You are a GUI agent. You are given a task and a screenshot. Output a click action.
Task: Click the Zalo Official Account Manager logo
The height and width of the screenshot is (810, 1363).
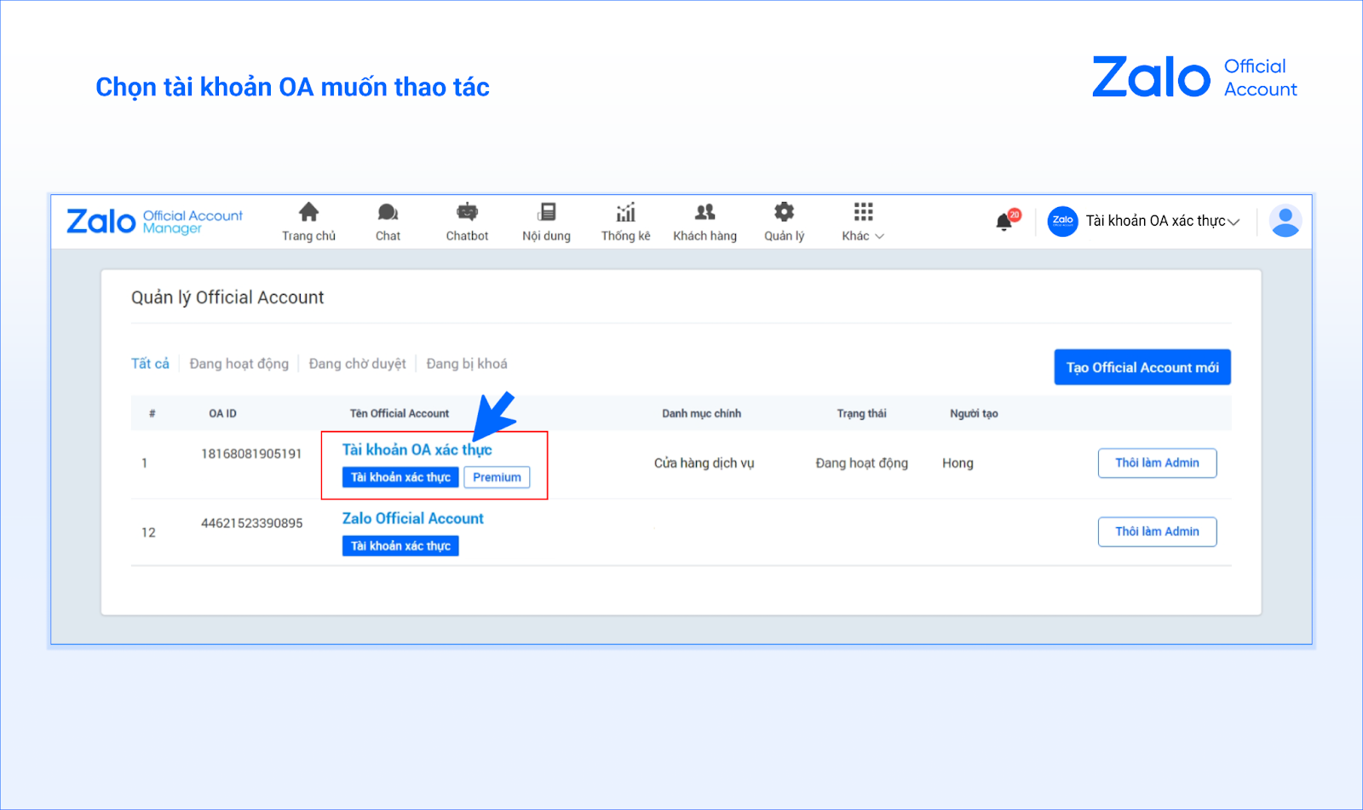[x=154, y=221]
